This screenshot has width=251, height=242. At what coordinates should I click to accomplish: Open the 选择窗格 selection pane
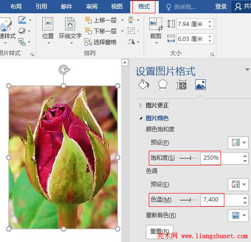(x=100, y=42)
